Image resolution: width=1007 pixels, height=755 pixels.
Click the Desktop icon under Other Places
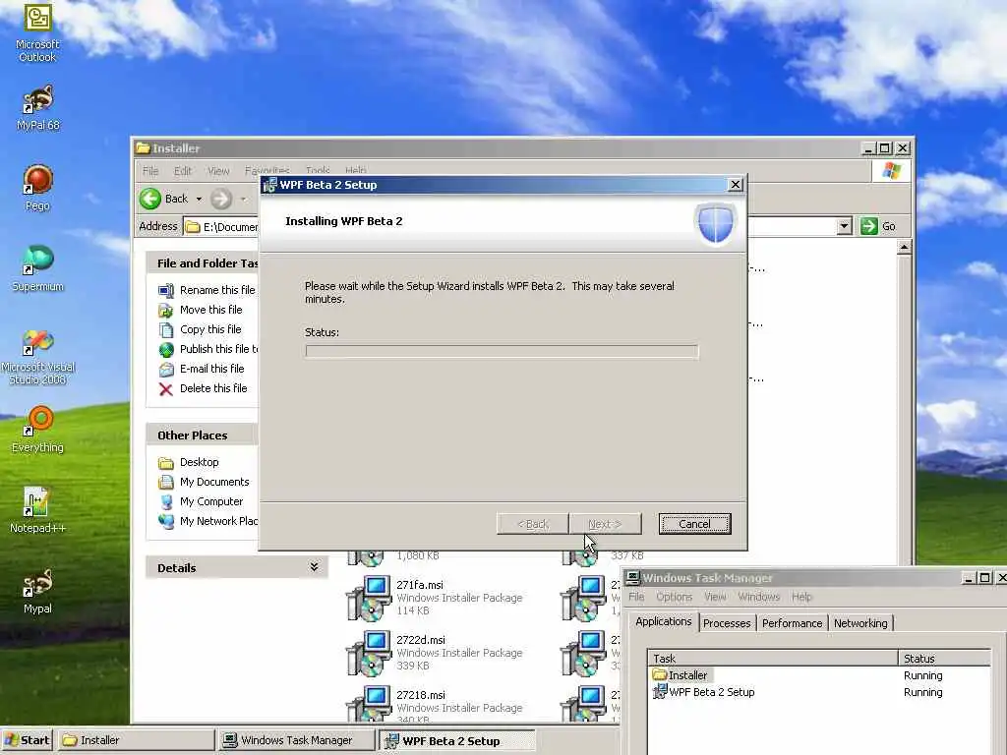[x=165, y=462]
